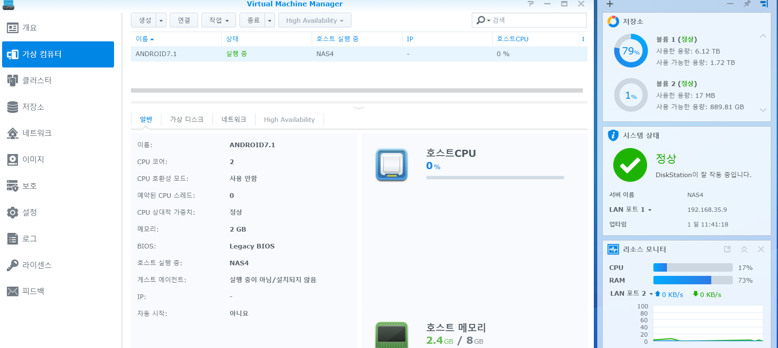Click the horizontal scrollbar under VM list

pos(357,90)
